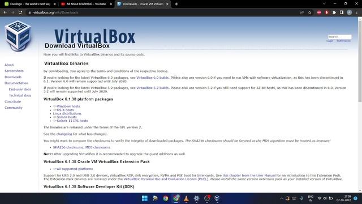Open End-user docs in the sidebar

[20, 90]
